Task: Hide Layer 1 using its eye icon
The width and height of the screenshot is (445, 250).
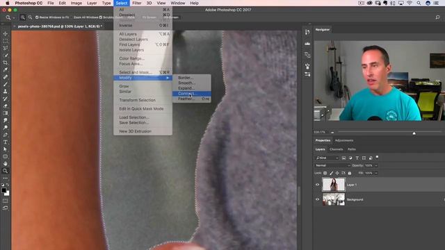Action: click(x=317, y=185)
